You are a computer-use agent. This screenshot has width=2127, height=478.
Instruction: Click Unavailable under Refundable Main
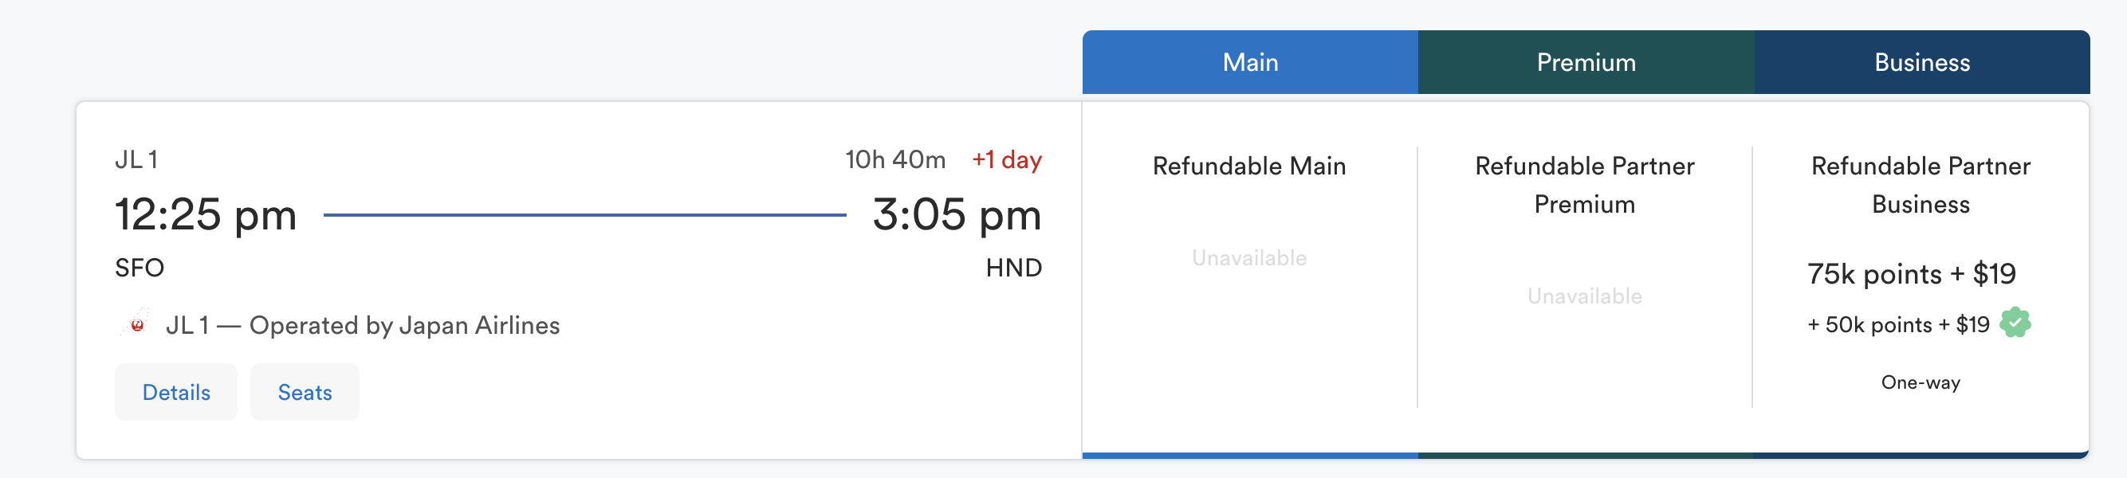[1248, 258]
